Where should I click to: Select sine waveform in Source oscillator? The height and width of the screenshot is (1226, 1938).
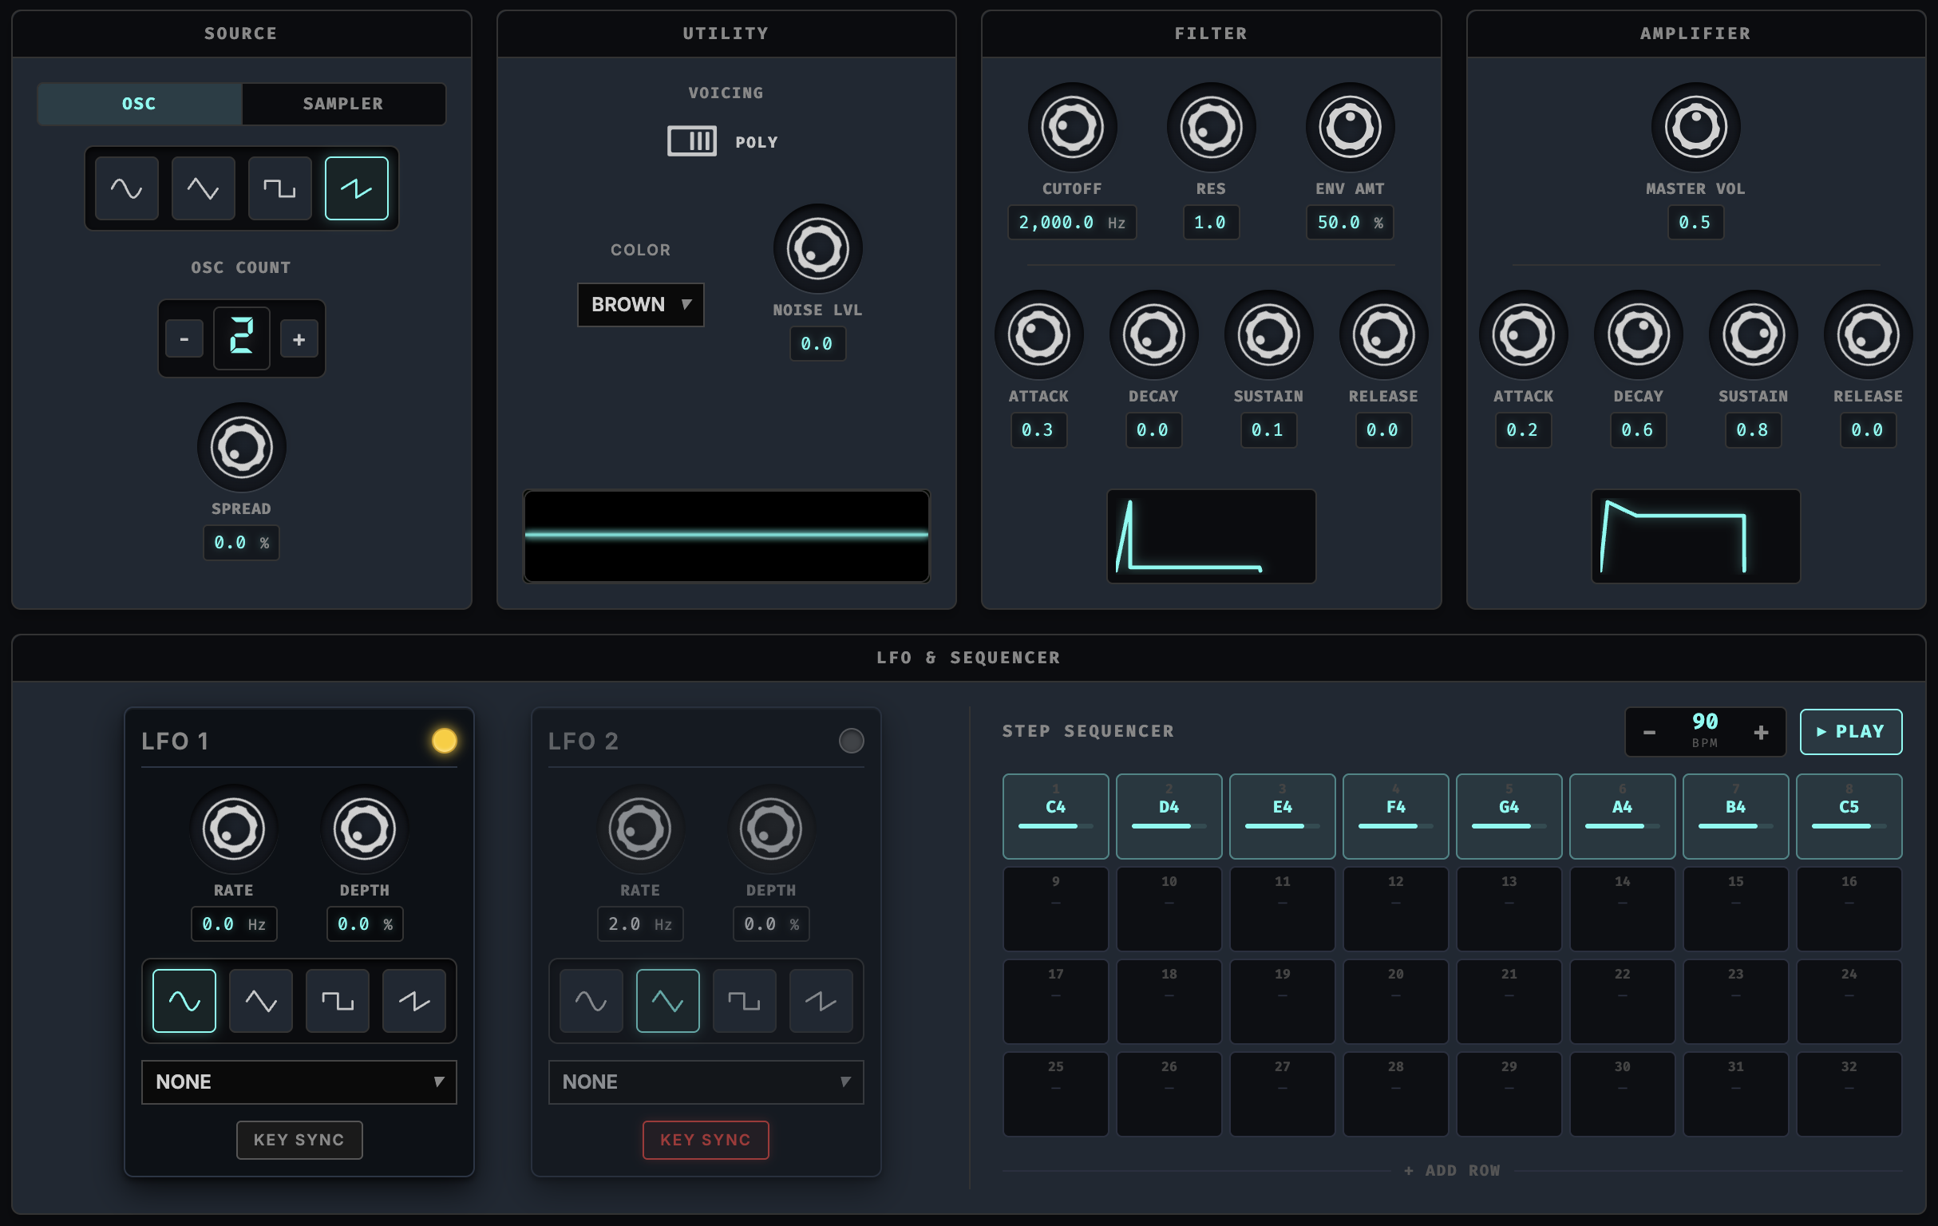(x=126, y=188)
